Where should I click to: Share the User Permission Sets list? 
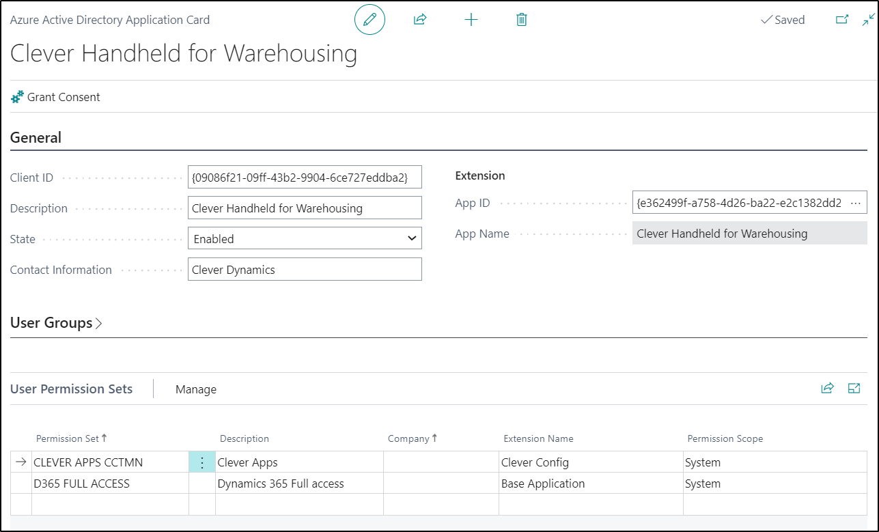pyautogui.click(x=827, y=389)
